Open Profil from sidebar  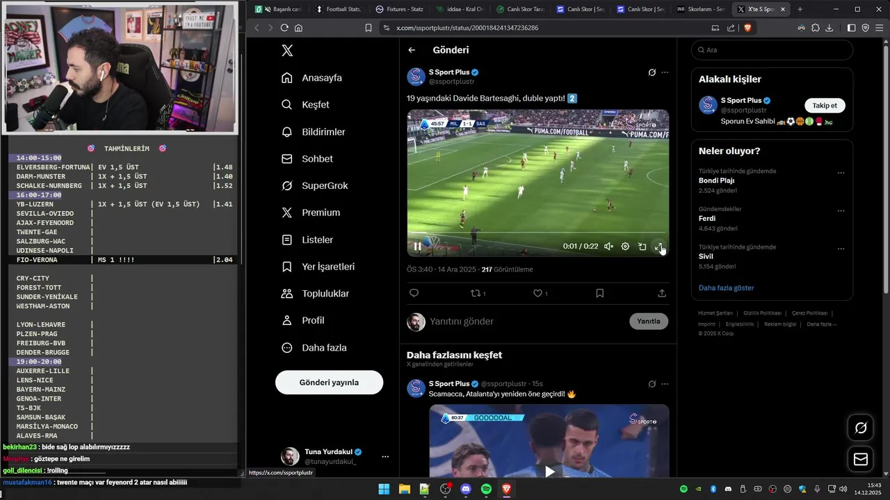pos(302,320)
